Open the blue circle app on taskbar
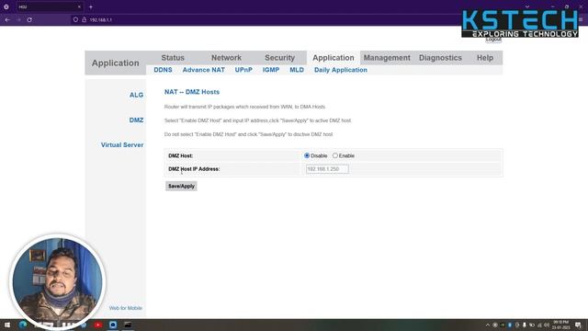 (113, 325)
